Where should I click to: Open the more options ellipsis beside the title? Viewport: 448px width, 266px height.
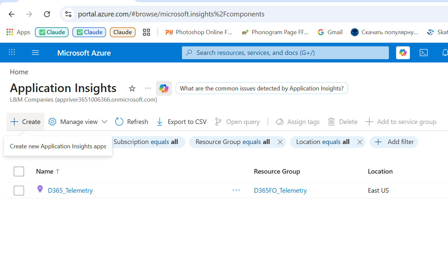148,88
